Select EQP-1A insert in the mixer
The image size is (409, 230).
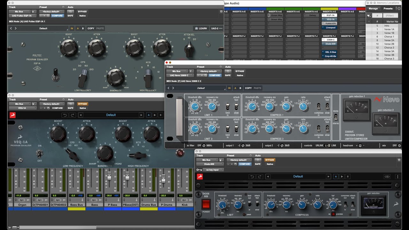pos(330,15)
